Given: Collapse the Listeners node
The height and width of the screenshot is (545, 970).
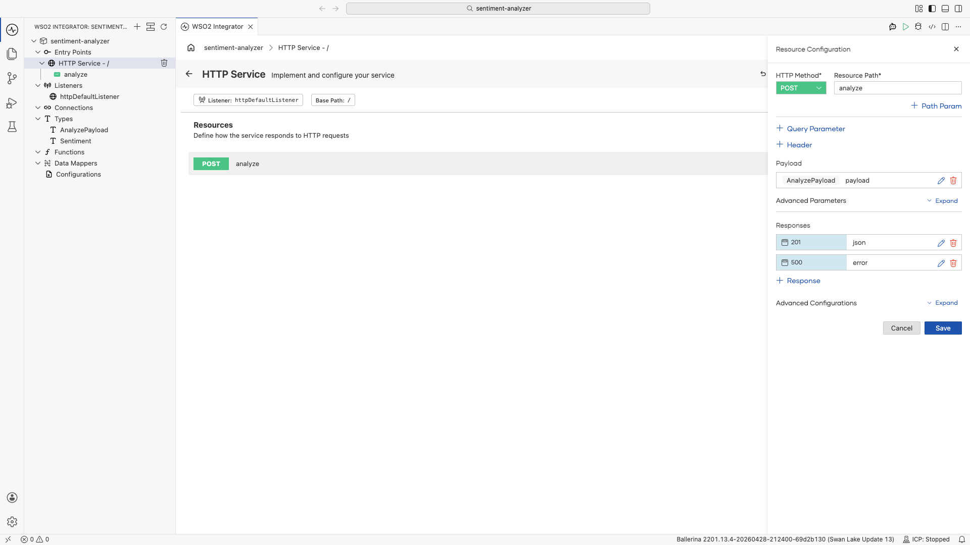Looking at the screenshot, I should tap(38, 85).
